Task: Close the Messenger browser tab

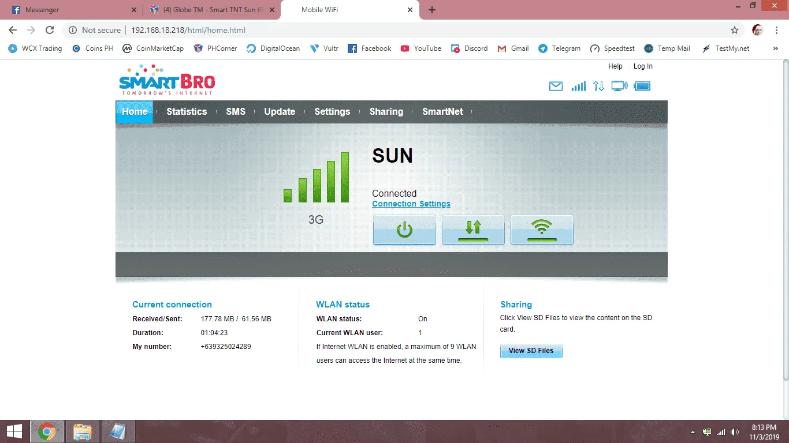Action: [133, 10]
